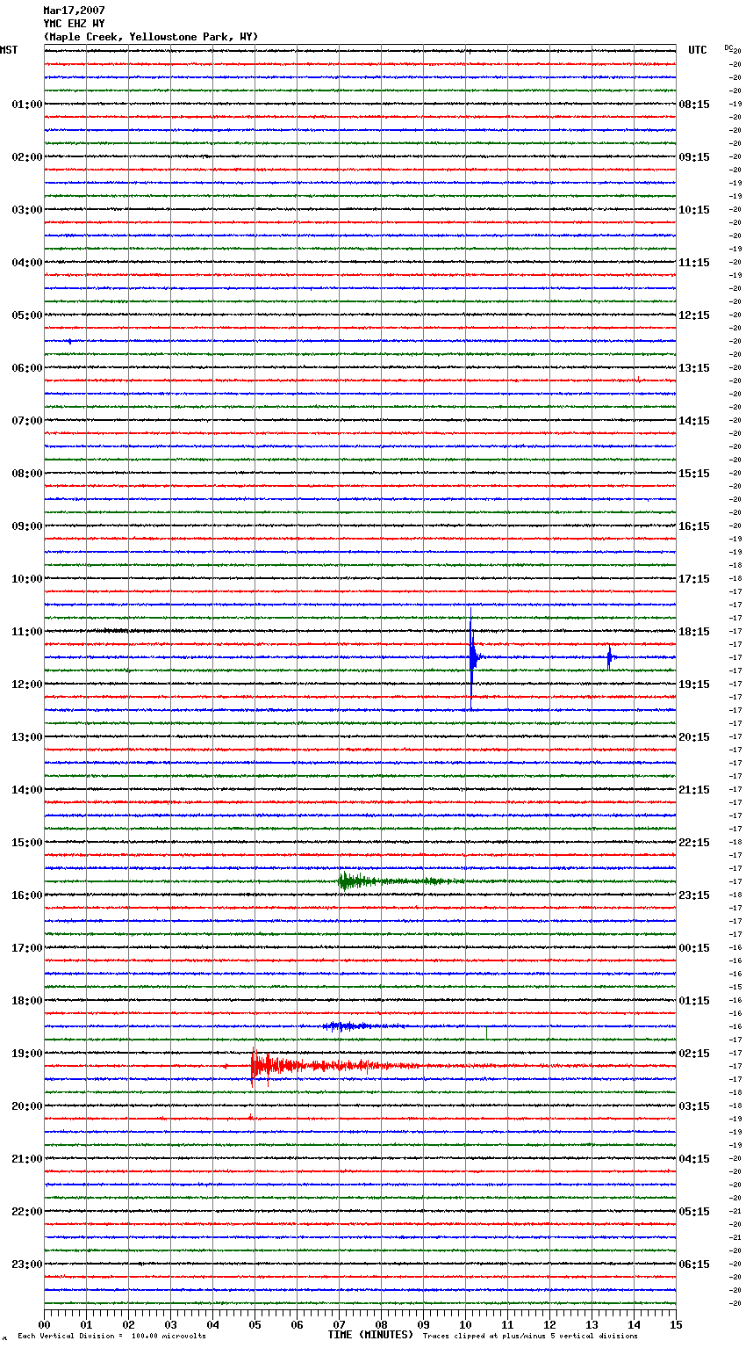The image size is (746, 1348).
Task: Select the '09:00' MST time label
Action: click(26, 526)
